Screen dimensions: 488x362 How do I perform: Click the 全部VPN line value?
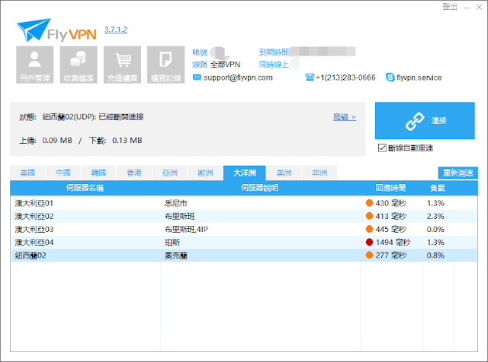pyautogui.click(x=226, y=65)
